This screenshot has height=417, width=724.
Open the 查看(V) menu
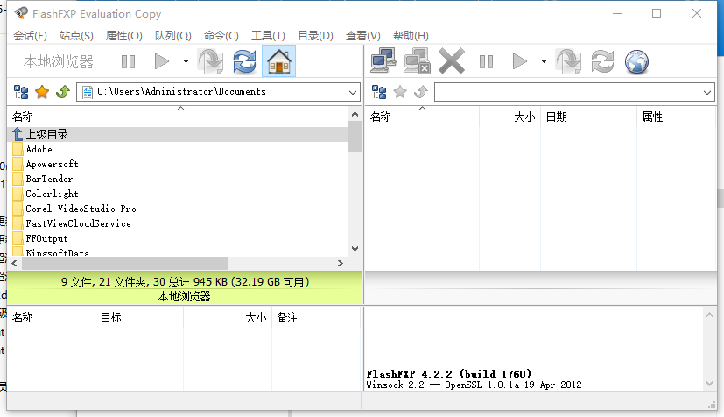(x=363, y=36)
